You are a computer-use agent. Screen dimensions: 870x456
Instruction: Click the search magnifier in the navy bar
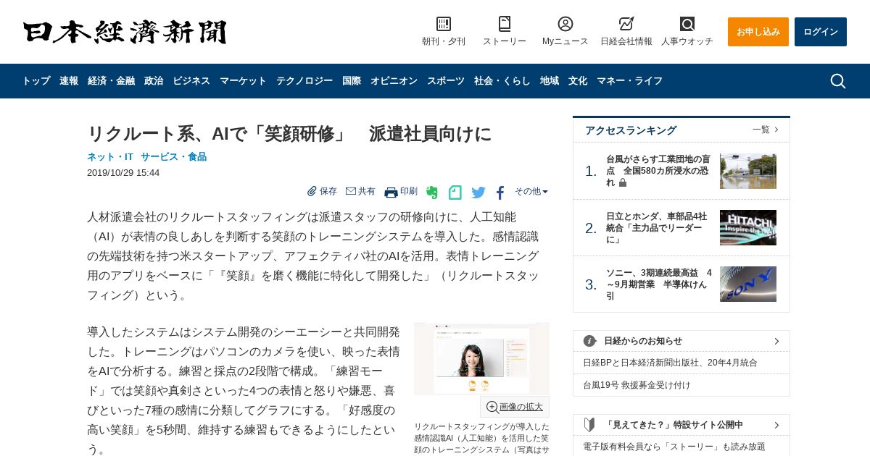(838, 81)
